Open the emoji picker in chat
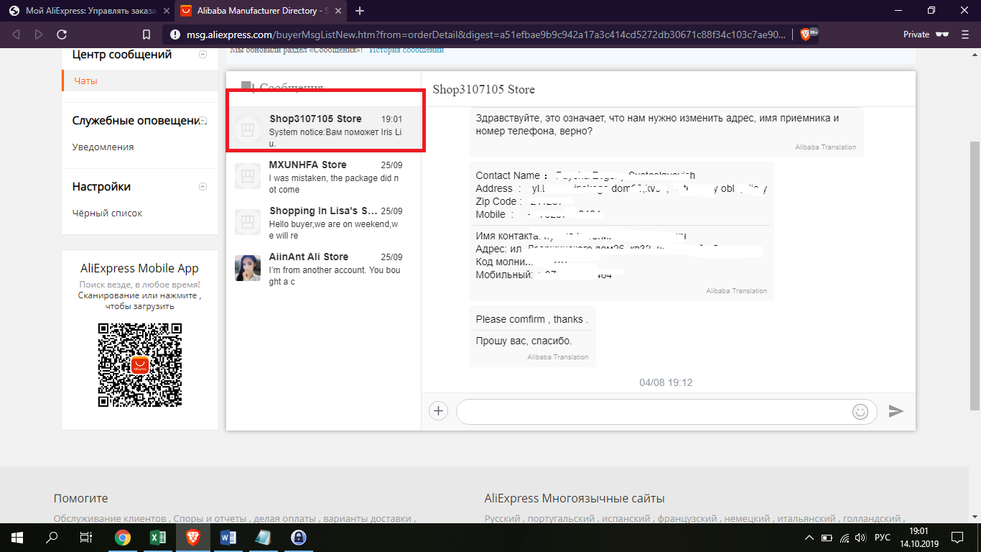 pyautogui.click(x=860, y=412)
